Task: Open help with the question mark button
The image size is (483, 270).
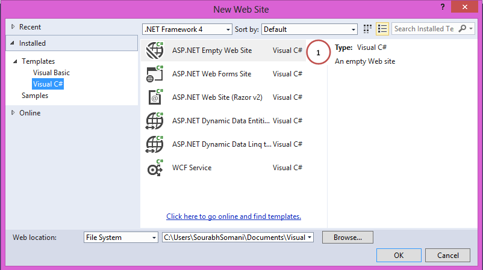Action: coord(443,7)
